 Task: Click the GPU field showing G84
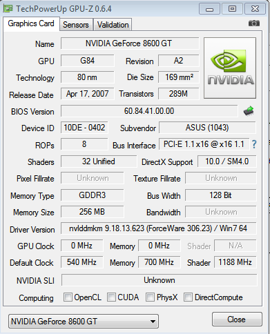(x=88, y=61)
